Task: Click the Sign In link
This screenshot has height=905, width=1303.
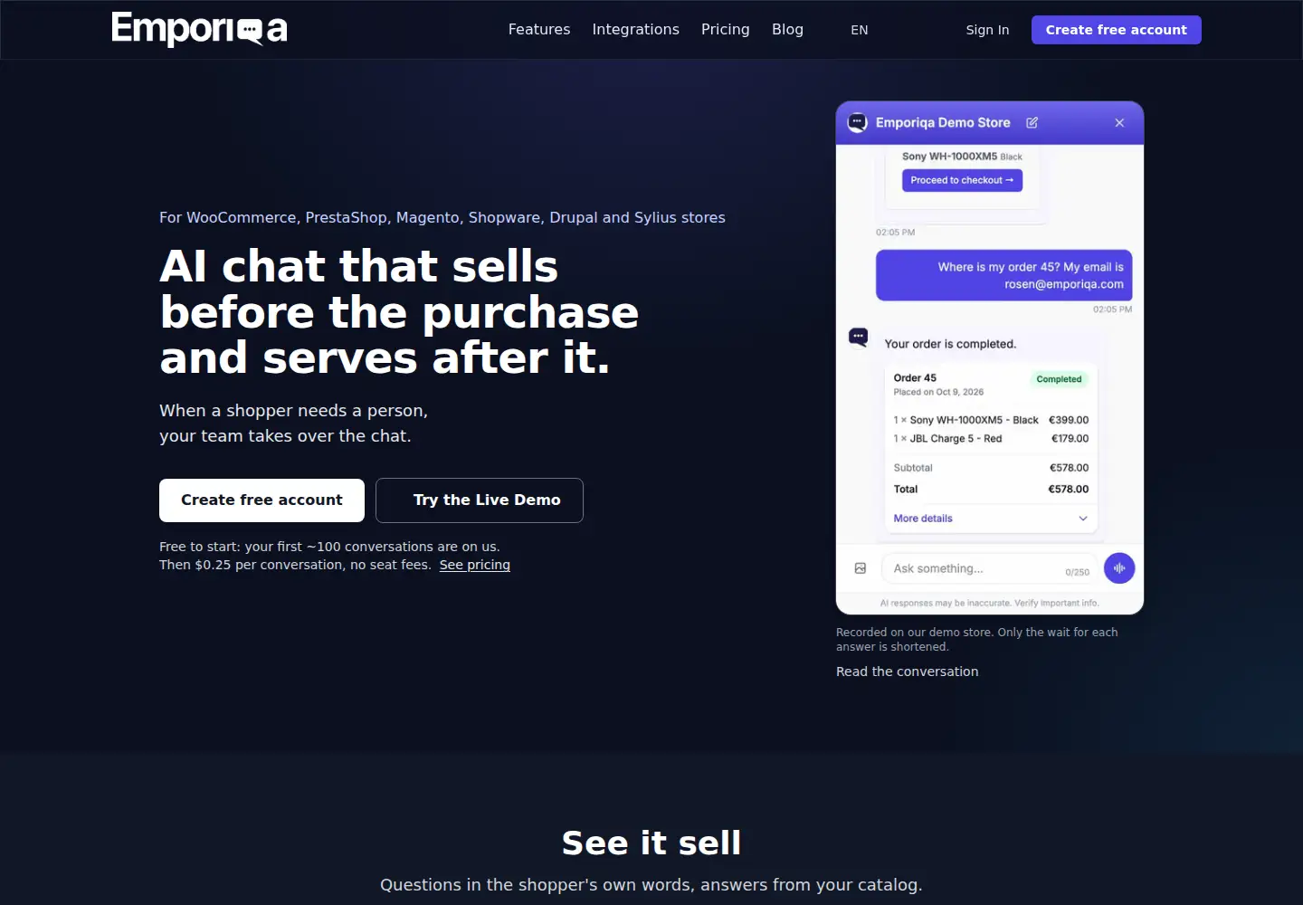Action: tap(987, 30)
